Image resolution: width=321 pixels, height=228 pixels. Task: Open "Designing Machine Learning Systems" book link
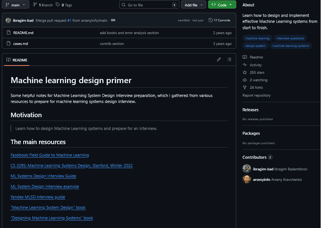click(x=52, y=218)
